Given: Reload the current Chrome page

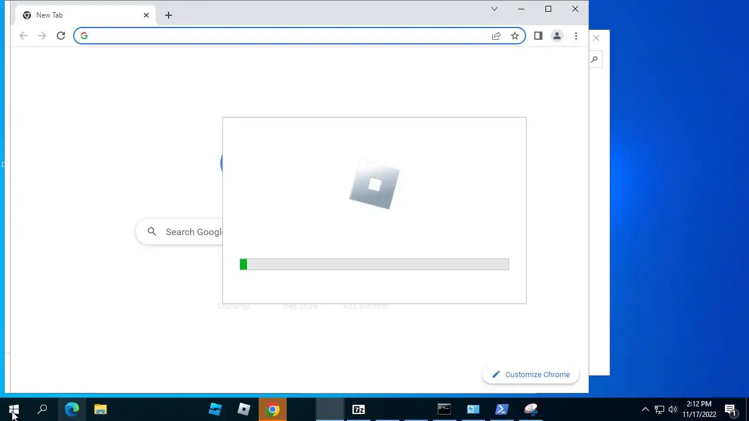Looking at the screenshot, I should pyautogui.click(x=61, y=36).
